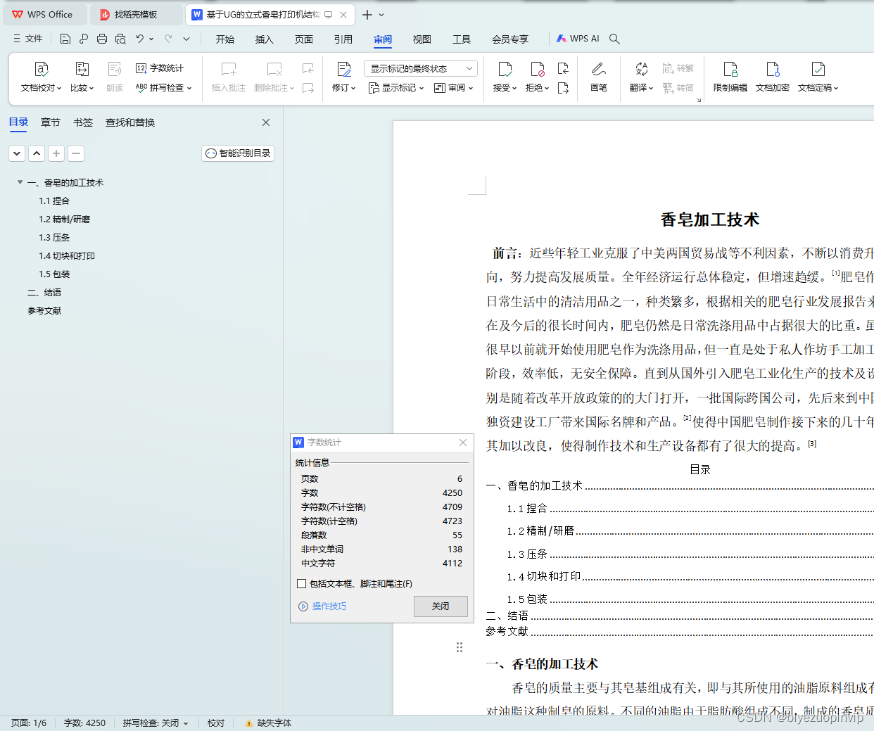
Task: Jump to 参考文献 in outline
Action: coord(44,310)
